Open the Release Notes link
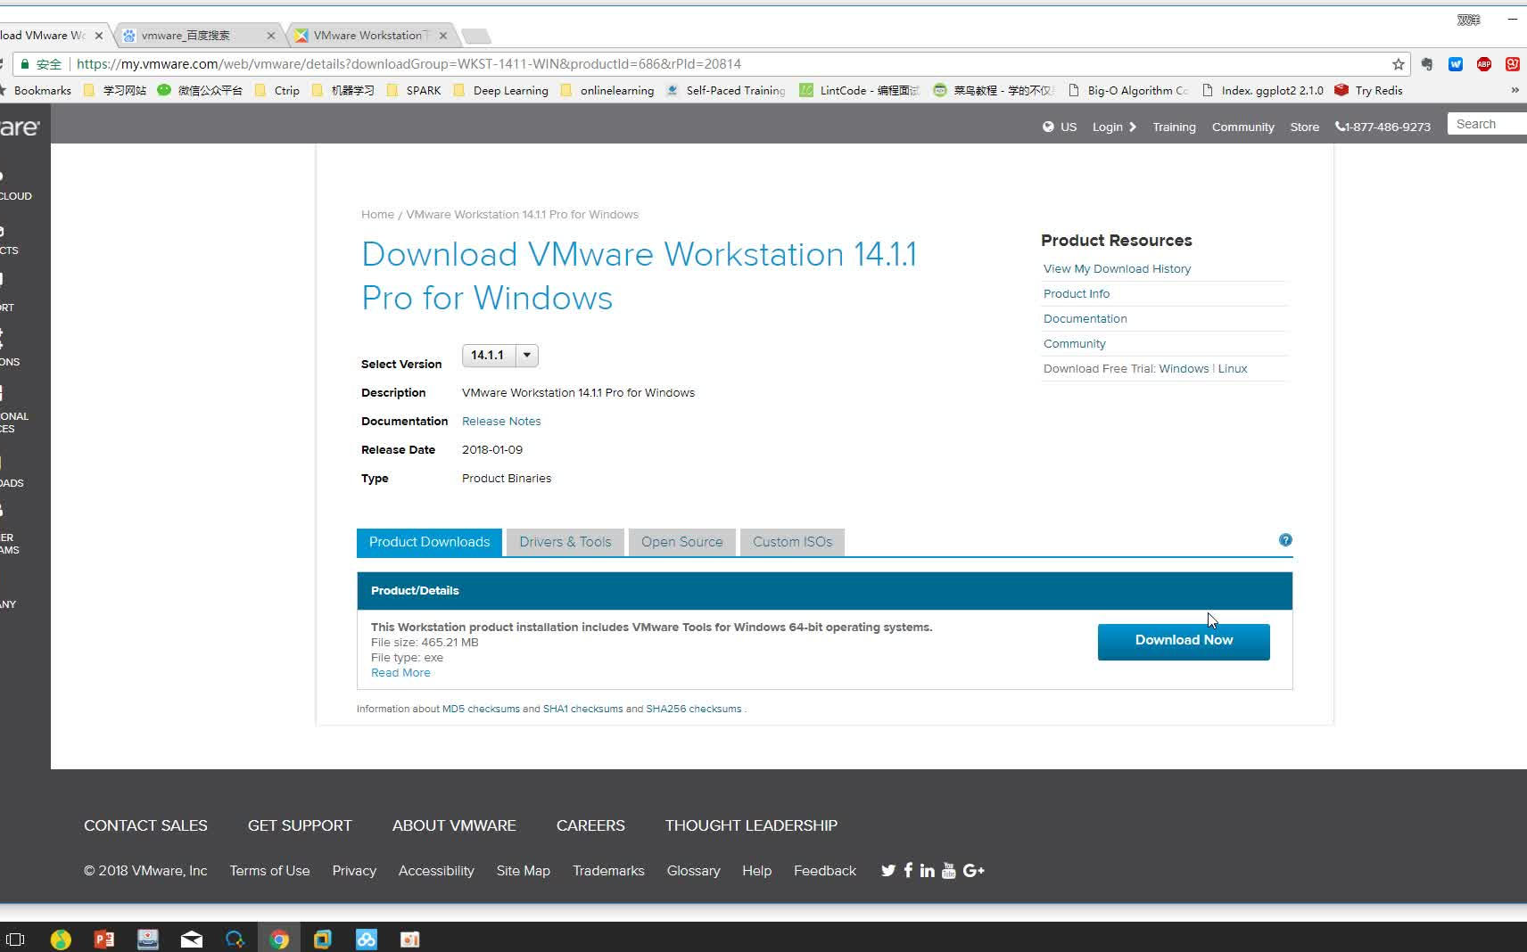1527x952 pixels. pyautogui.click(x=501, y=422)
